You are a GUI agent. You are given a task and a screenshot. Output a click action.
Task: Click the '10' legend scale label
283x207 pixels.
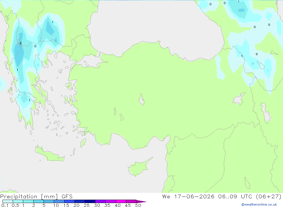pyautogui.click(x=56, y=205)
